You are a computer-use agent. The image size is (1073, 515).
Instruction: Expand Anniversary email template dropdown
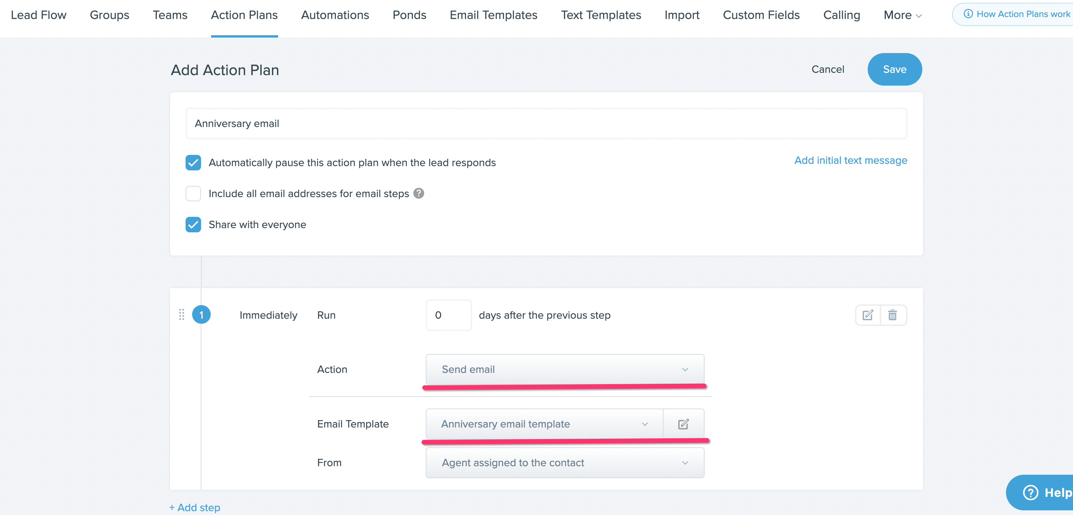point(544,424)
